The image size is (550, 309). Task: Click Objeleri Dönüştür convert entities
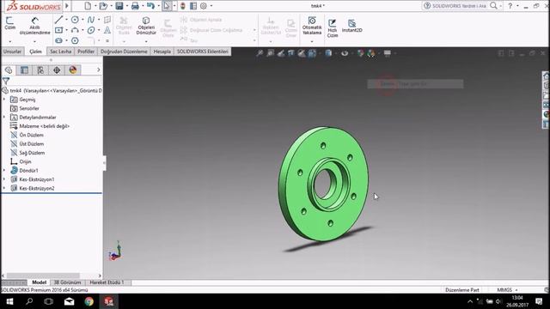click(x=146, y=26)
